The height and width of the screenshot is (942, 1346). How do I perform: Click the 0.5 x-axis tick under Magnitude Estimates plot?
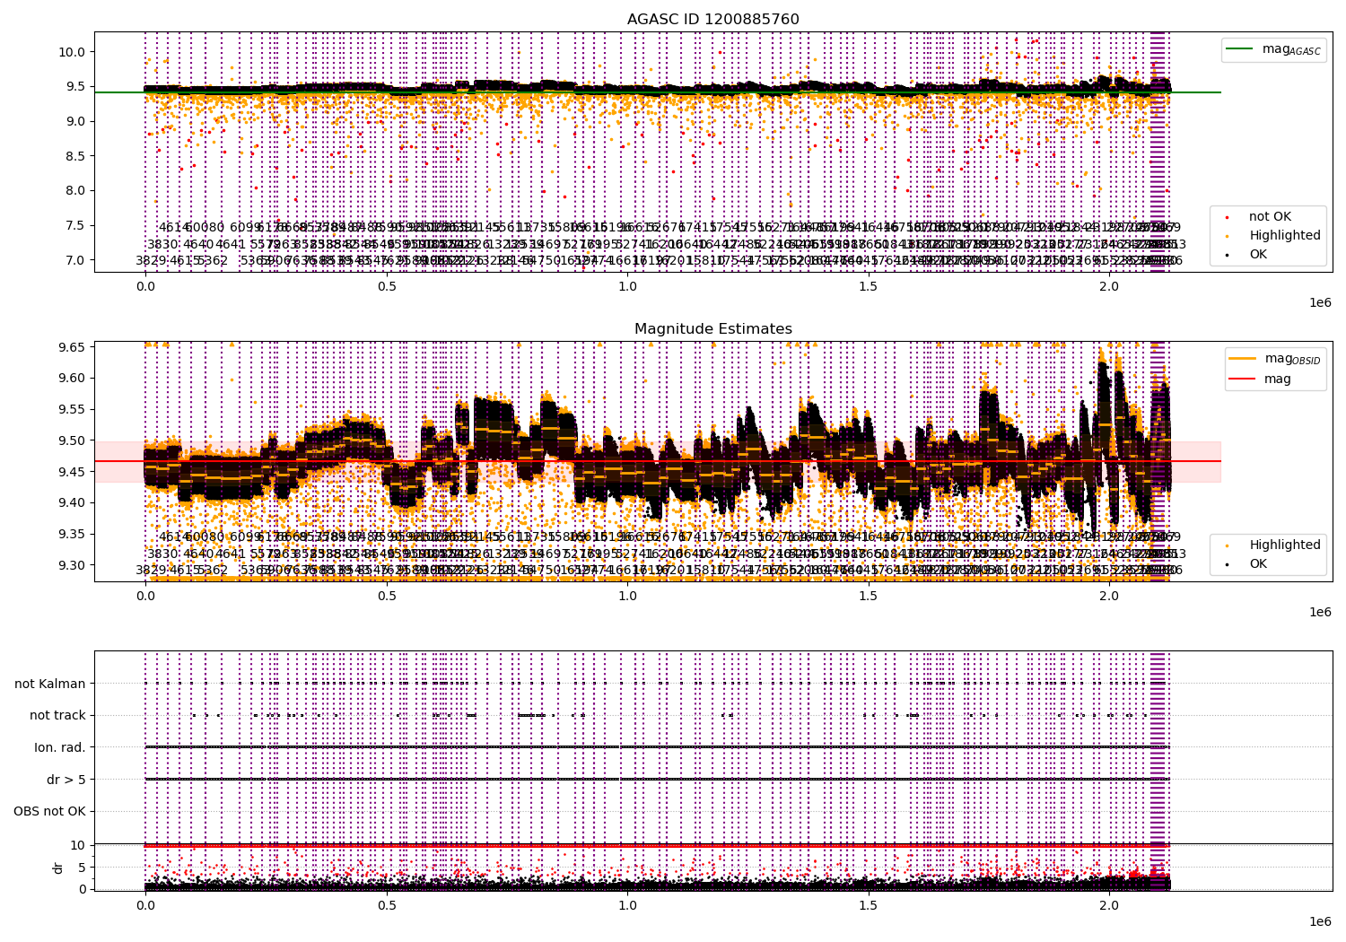pos(387,596)
